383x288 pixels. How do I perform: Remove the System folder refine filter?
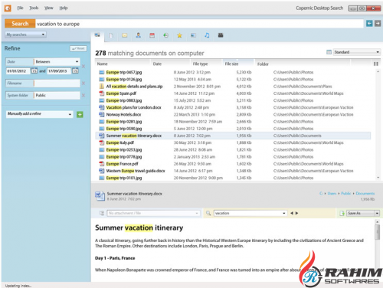click(x=83, y=96)
